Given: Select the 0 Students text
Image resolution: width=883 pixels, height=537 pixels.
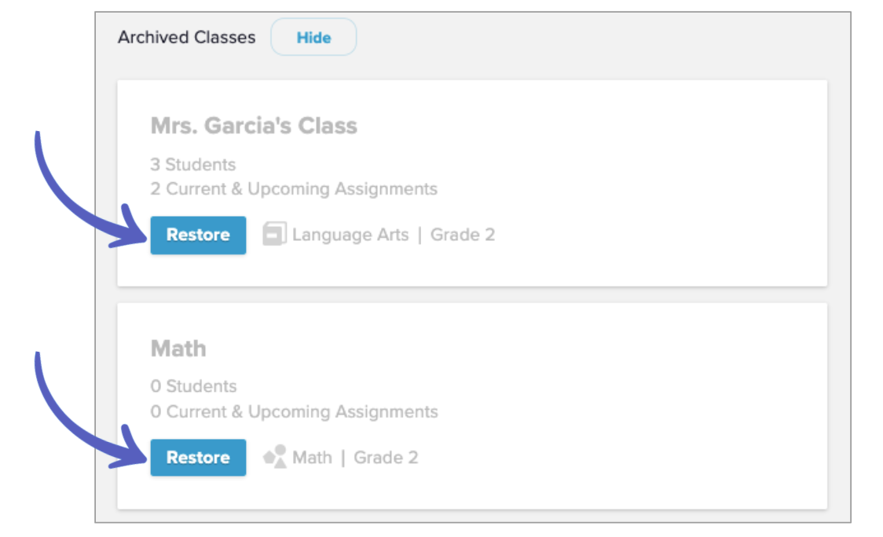Looking at the screenshot, I should (192, 386).
